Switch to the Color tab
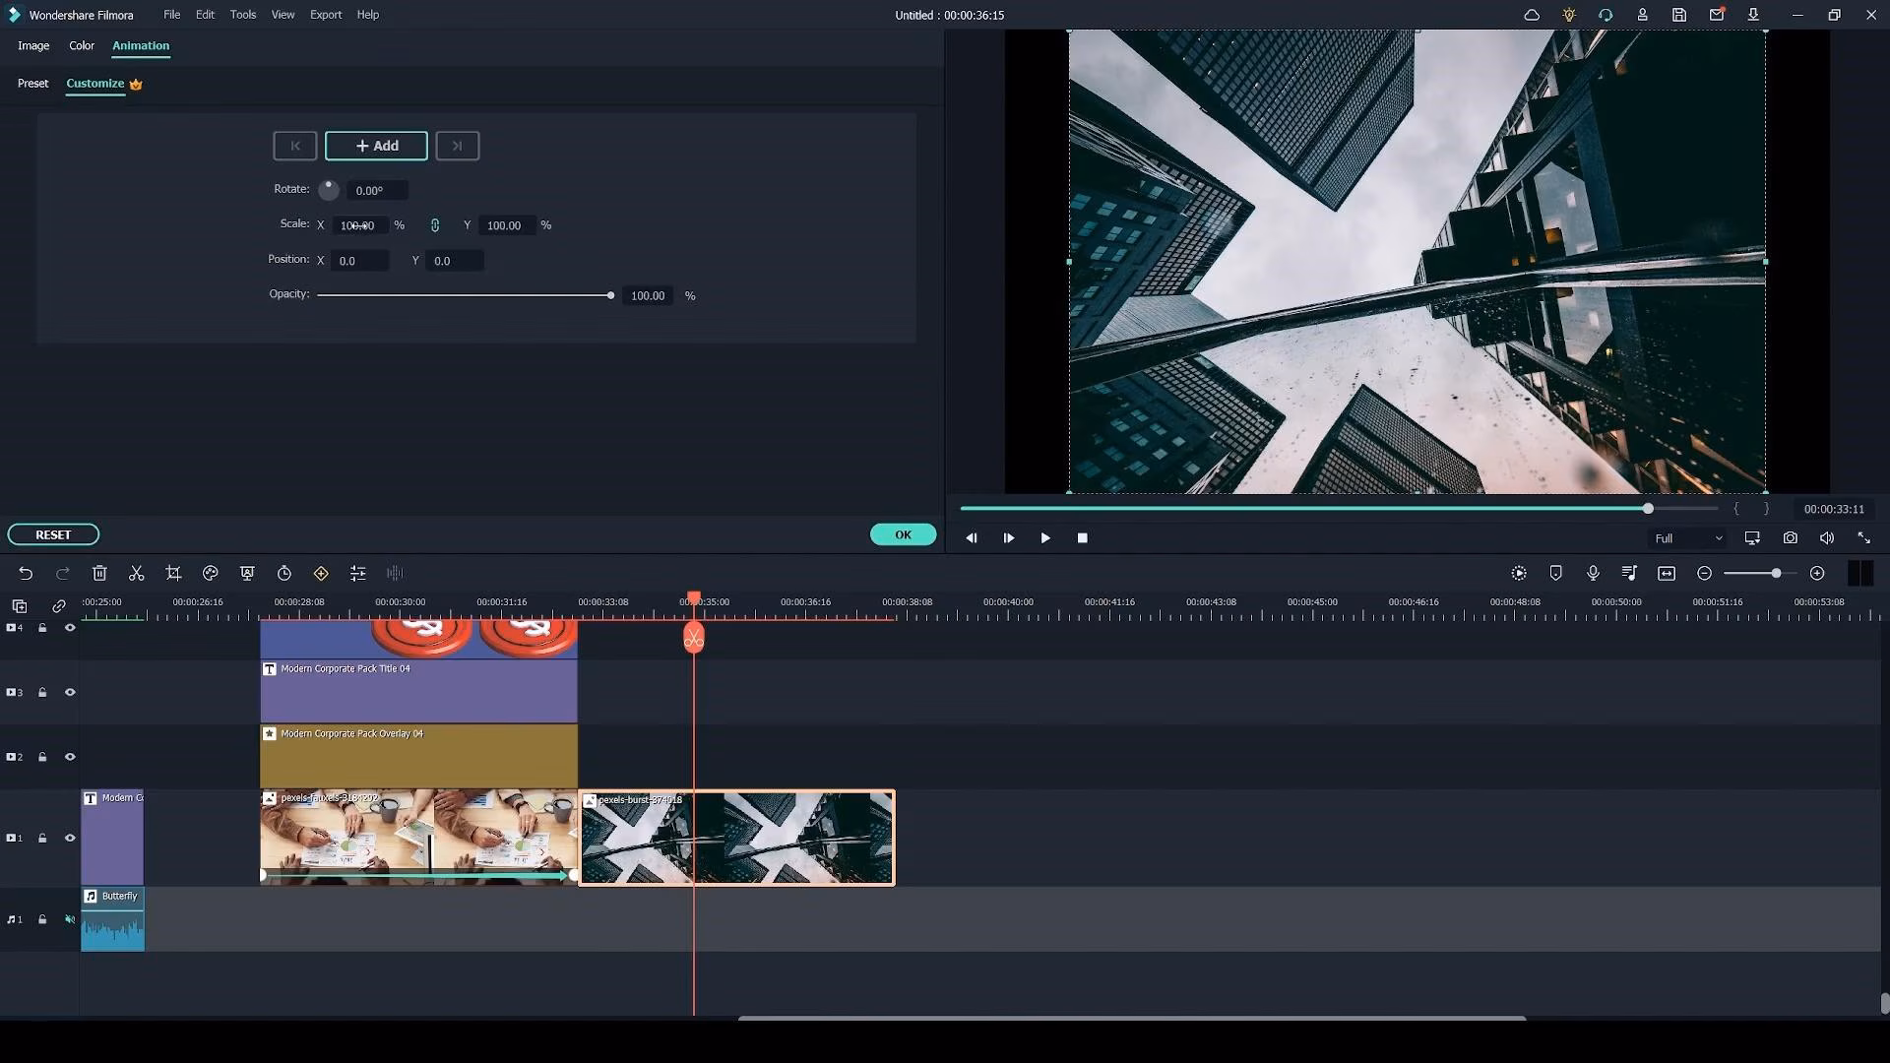The height and width of the screenshot is (1063, 1890). pos(82,45)
